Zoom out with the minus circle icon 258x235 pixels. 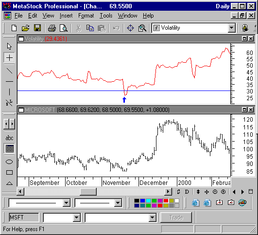pyautogui.click(x=215, y=192)
